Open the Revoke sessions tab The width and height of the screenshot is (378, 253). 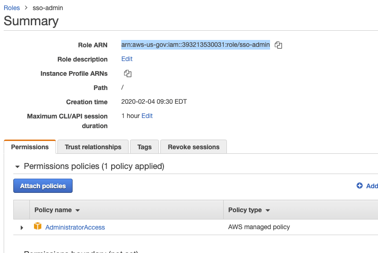(x=193, y=147)
